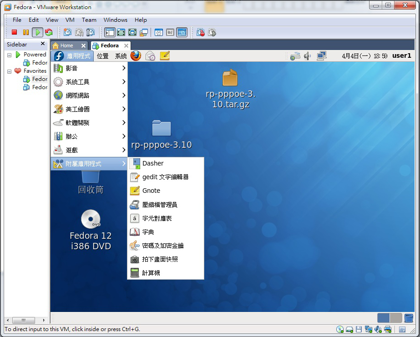Toggle the Summary view toolbar icon
The height and width of the screenshot is (337, 420).
coord(158,32)
